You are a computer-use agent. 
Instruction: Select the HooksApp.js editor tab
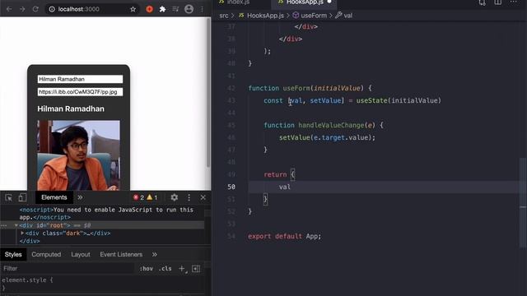pos(304,2)
